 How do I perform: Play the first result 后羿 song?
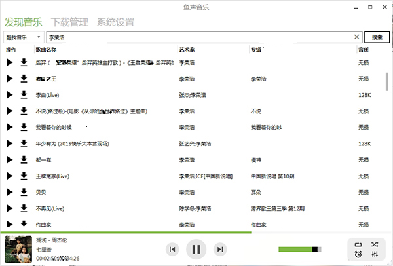[10, 62]
